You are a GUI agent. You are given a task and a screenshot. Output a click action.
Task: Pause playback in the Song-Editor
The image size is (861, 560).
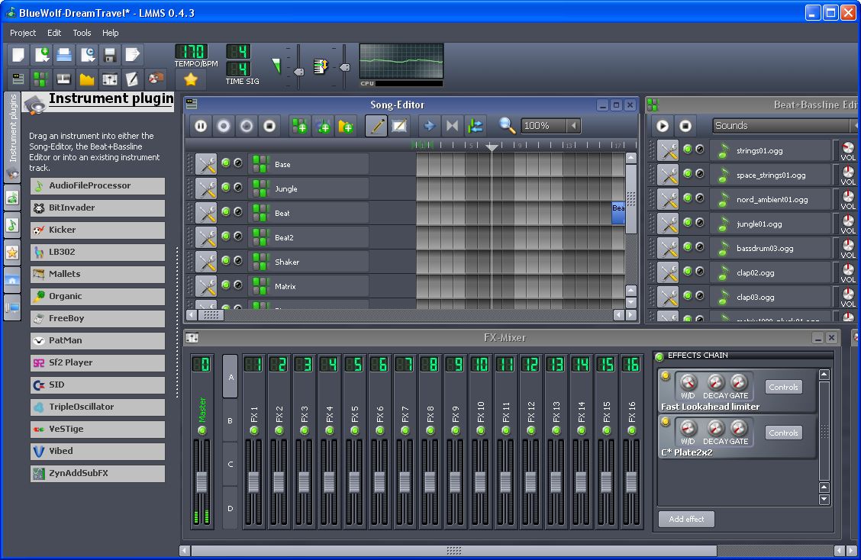201,127
